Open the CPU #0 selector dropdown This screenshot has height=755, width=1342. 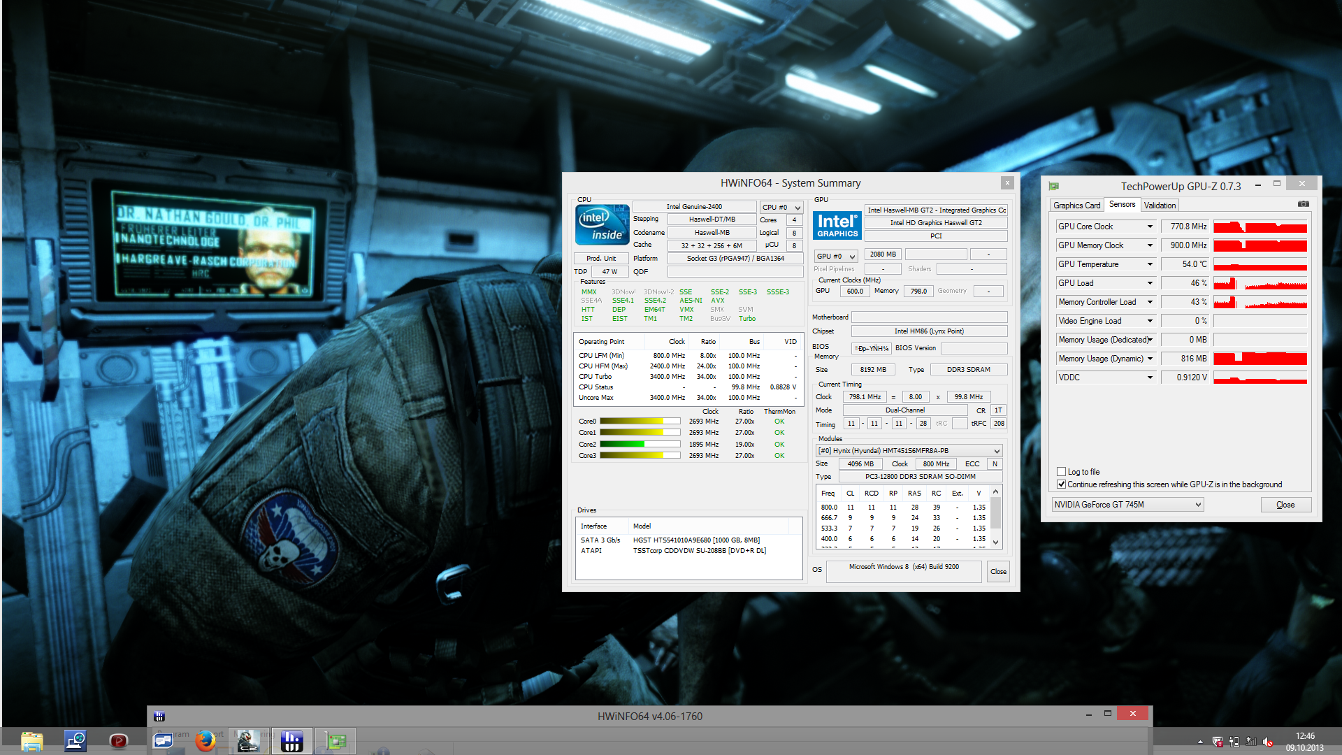(797, 208)
